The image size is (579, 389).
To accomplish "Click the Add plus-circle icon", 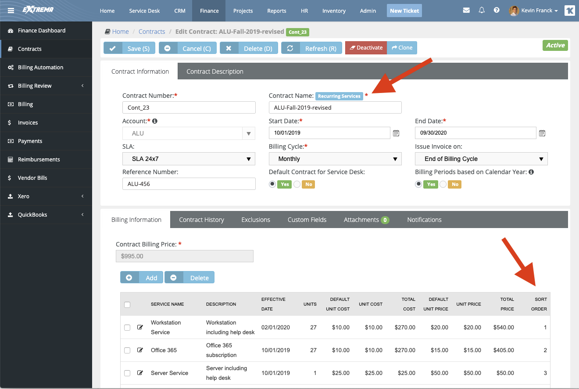I will coord(129,278).
